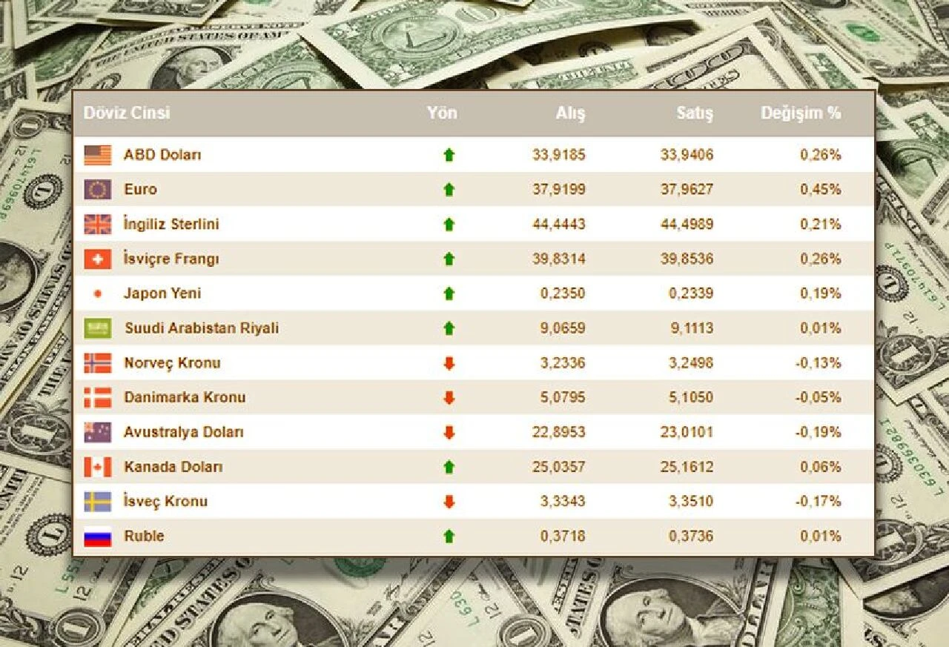Click the red down arrow for İsveç Kronu
Image resolution: width=949 pixels, height=647 pixels.
448,501
